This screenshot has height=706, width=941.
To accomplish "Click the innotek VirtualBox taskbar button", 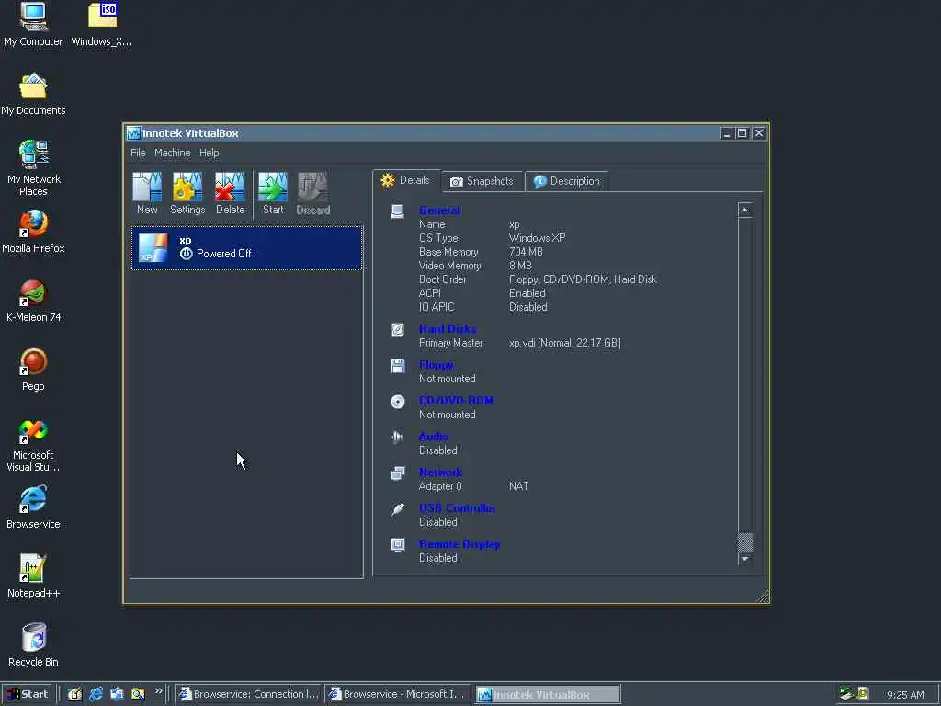I will coord(548,695).
